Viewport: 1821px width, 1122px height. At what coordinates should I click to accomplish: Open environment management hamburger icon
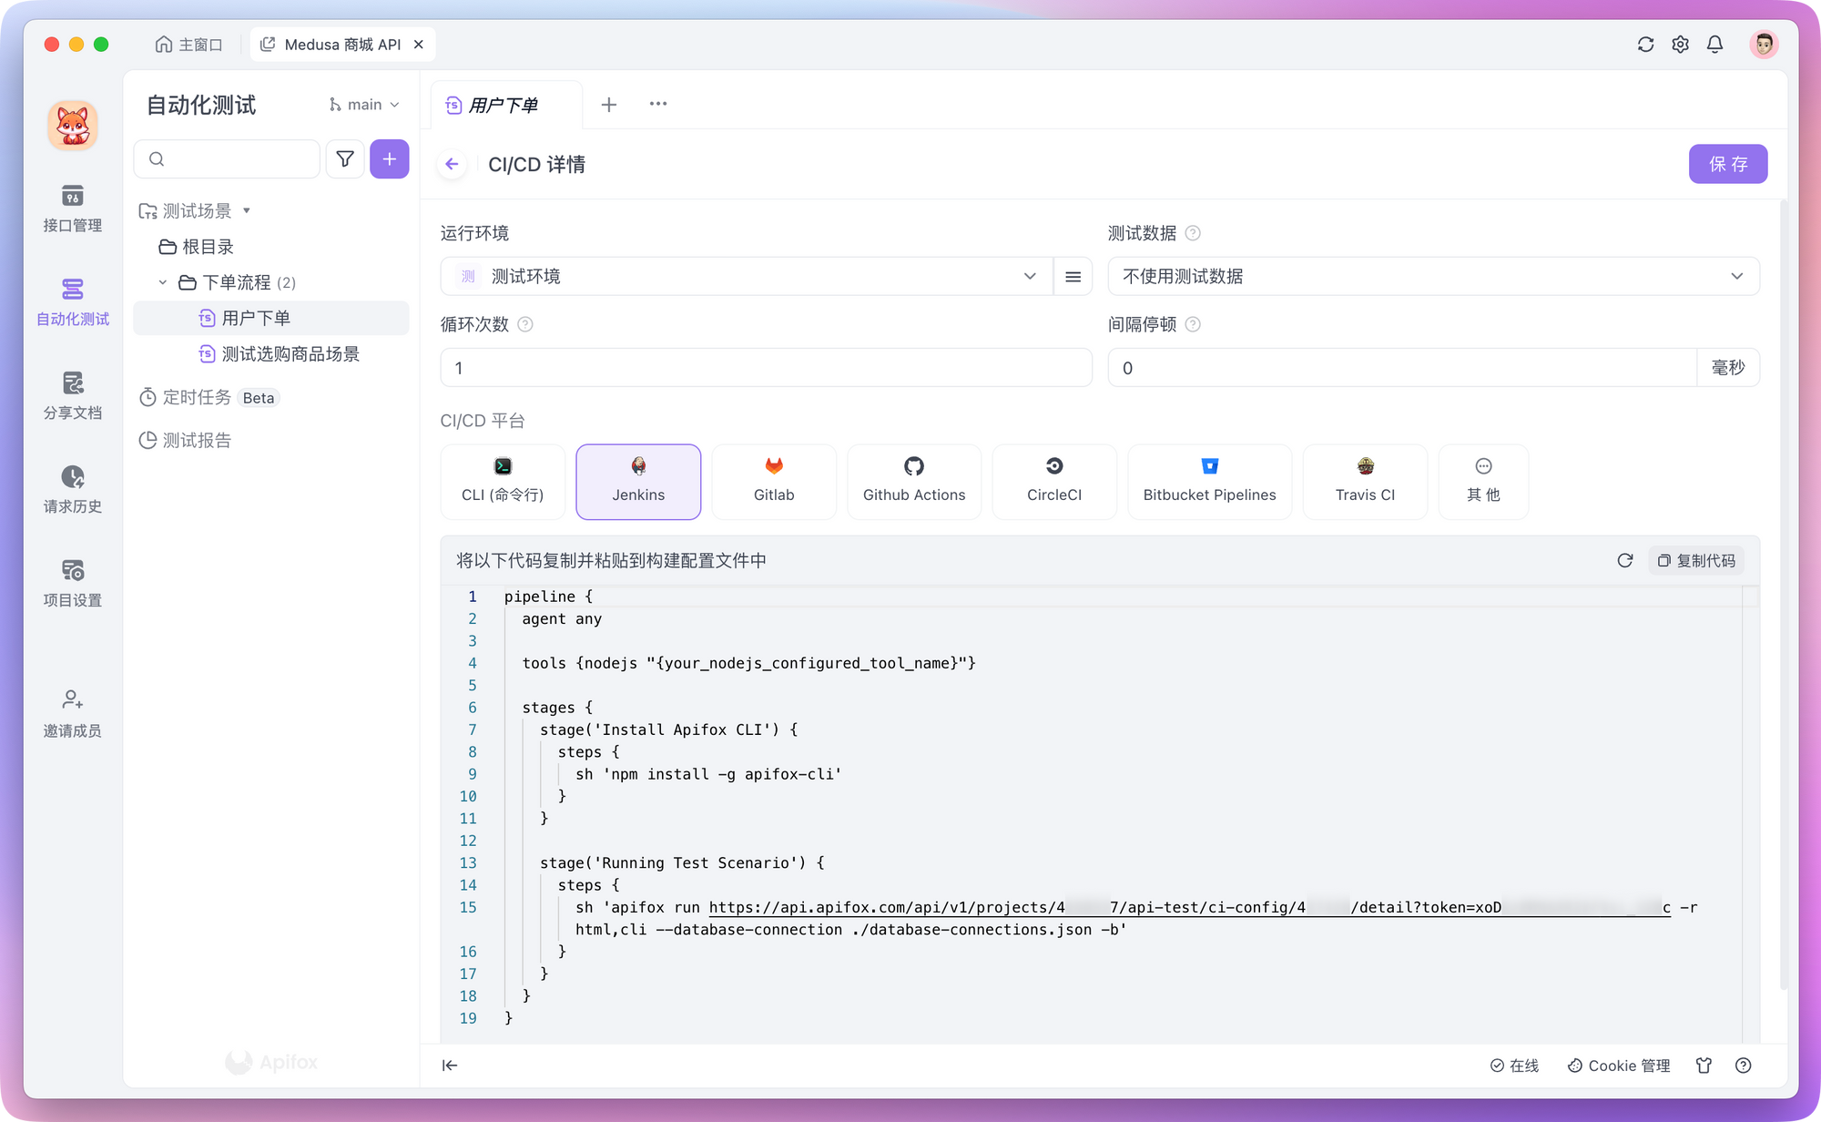coord(1073,277)
